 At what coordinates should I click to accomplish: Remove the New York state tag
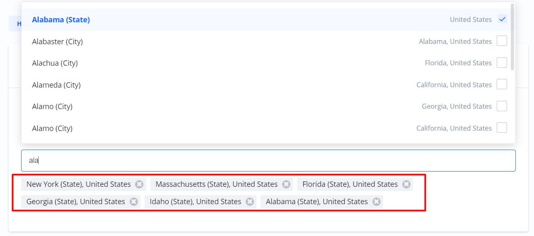[x=139, y=184]
